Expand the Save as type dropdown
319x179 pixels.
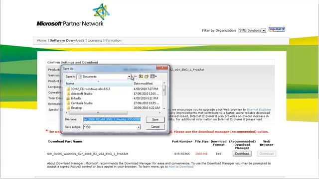[139, 127]
